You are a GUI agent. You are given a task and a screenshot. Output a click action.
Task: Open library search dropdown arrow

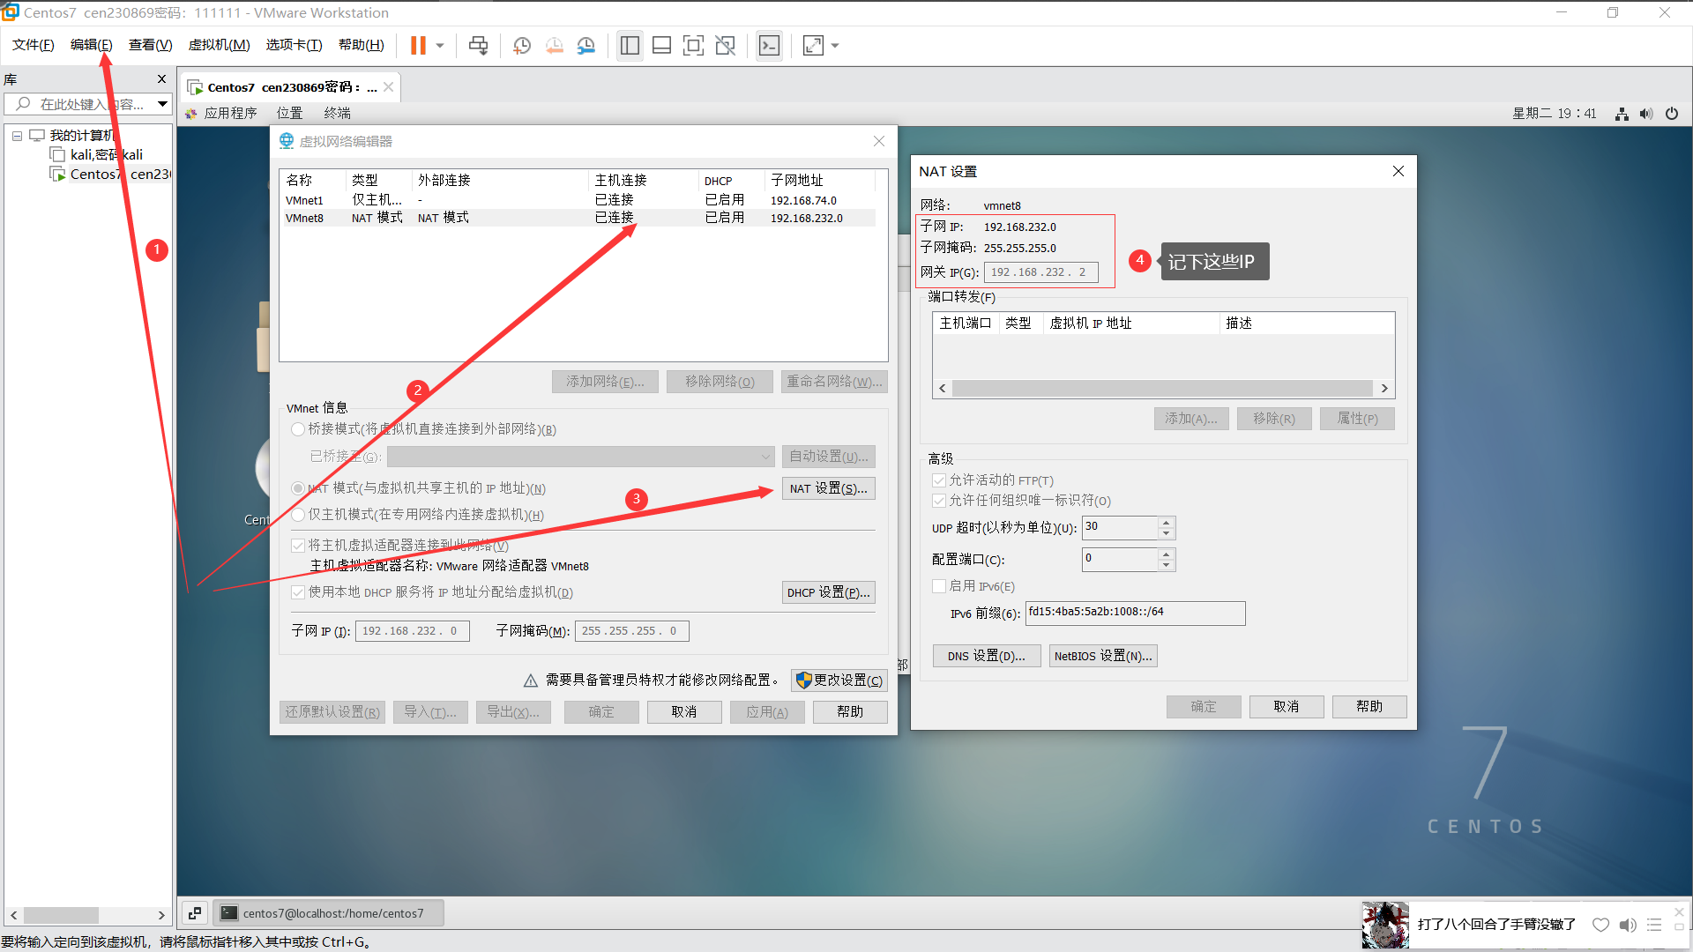(162, 104)
